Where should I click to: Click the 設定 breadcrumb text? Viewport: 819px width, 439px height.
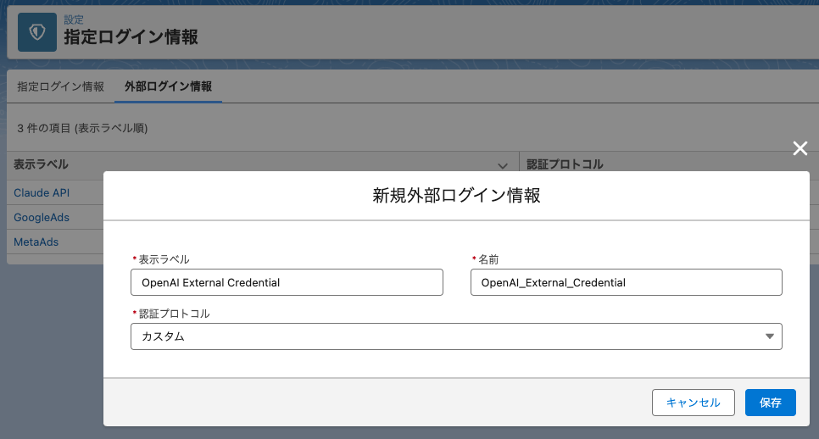[x=74, y=19]
